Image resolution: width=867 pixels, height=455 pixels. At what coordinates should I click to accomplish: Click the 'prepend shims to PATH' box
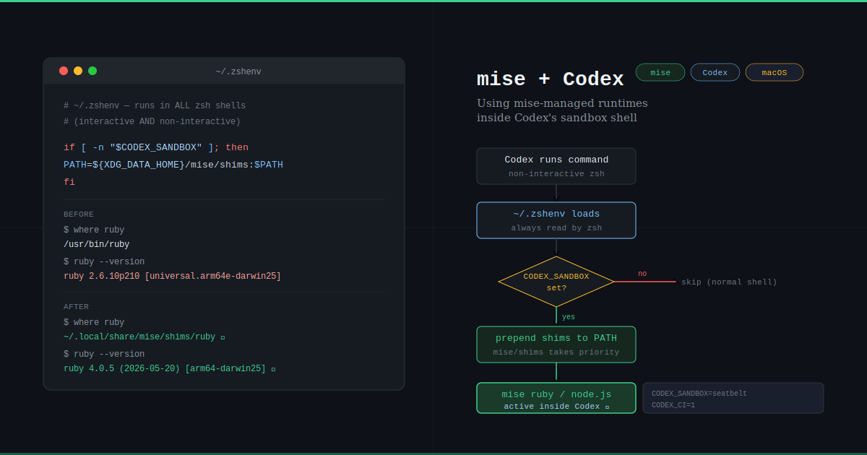(556, 344)
